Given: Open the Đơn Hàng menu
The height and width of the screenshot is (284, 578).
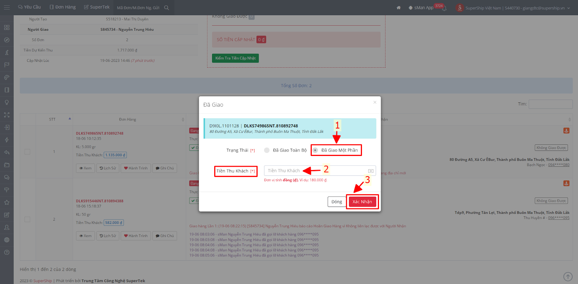Looking at the screenshot, I should click(62, 7).
